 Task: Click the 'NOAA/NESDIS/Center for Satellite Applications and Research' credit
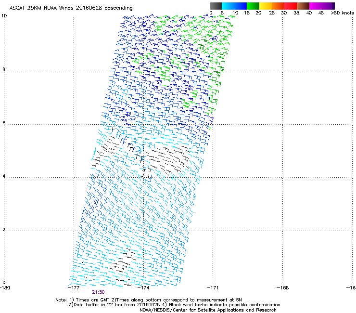click(x=208, y=310)
